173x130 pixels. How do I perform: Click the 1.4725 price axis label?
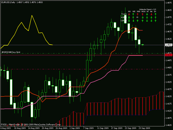click(x=169, y=24)
